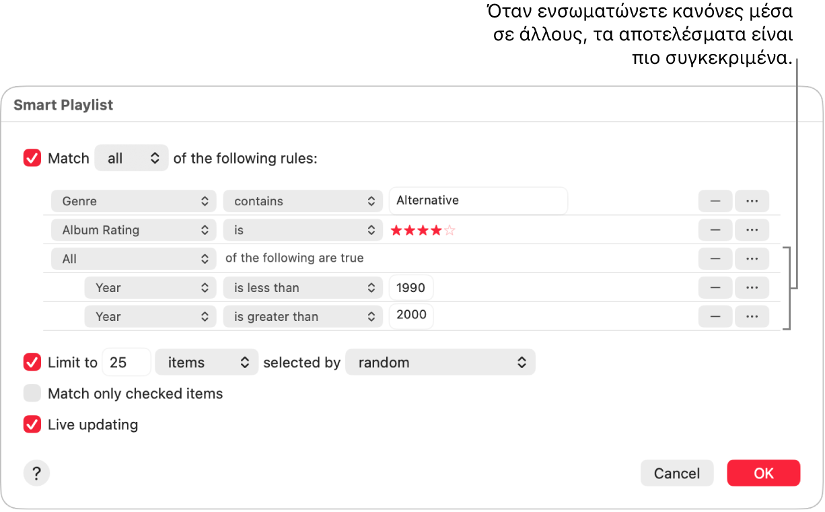The height and width of the screenshot is (512, 825).
Task: Turn off Live updating checkbox
Action: point(32,425)
